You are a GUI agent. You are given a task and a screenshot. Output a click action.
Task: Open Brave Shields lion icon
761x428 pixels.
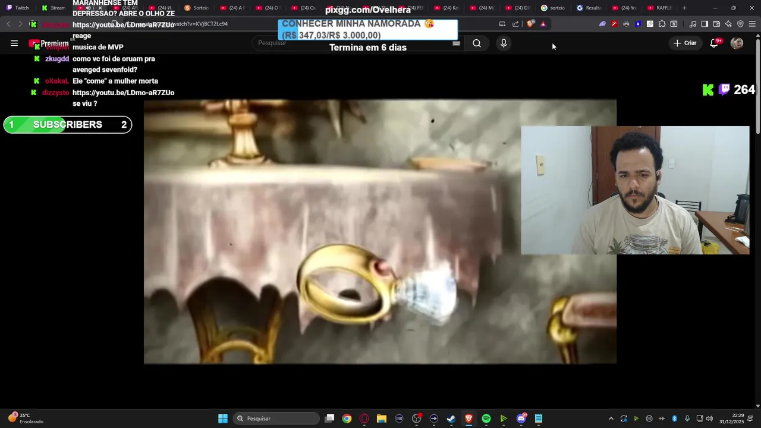tap(530, 24)
